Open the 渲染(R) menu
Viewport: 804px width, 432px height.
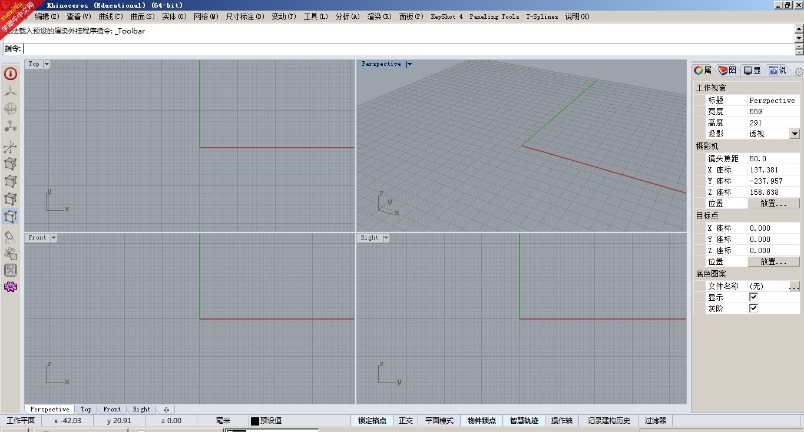379,16
